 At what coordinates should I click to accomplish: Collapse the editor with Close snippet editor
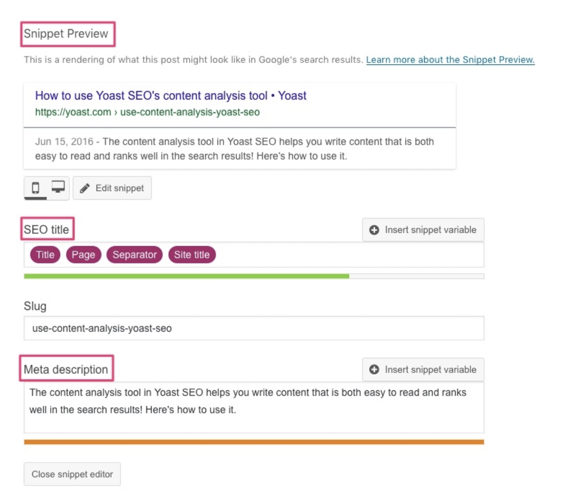click(x=72, y=474)
